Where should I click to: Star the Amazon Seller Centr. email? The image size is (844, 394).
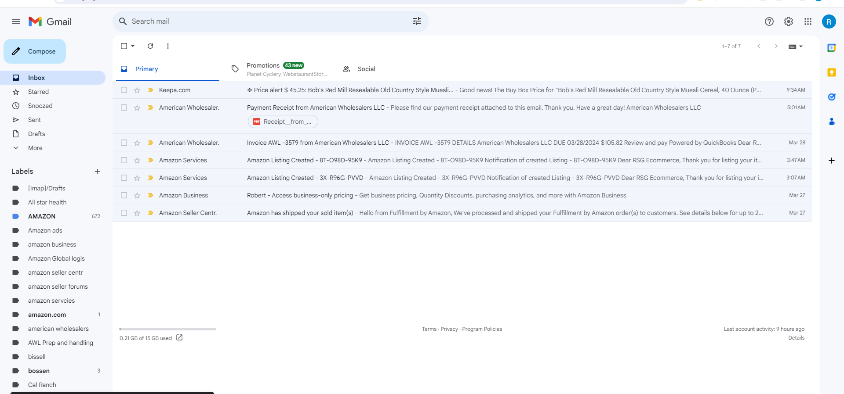click(137, 213)
